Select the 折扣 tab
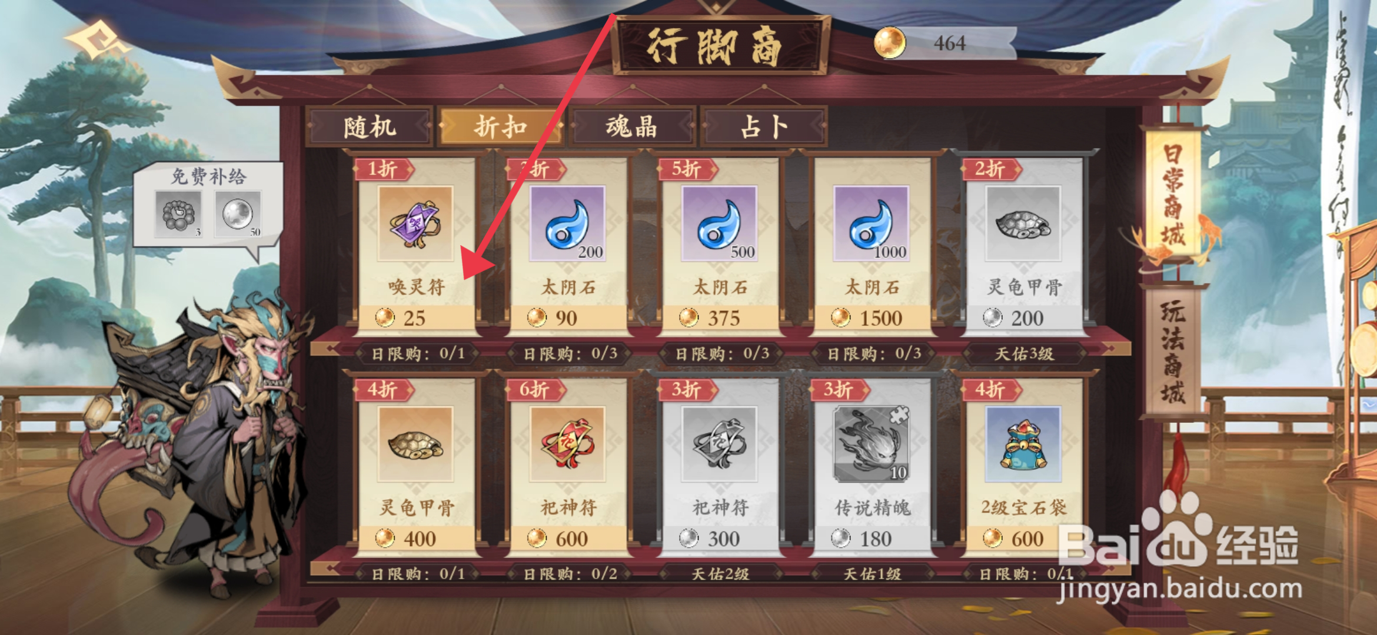This screenshot has height=635, width=1377. [501, 126]
